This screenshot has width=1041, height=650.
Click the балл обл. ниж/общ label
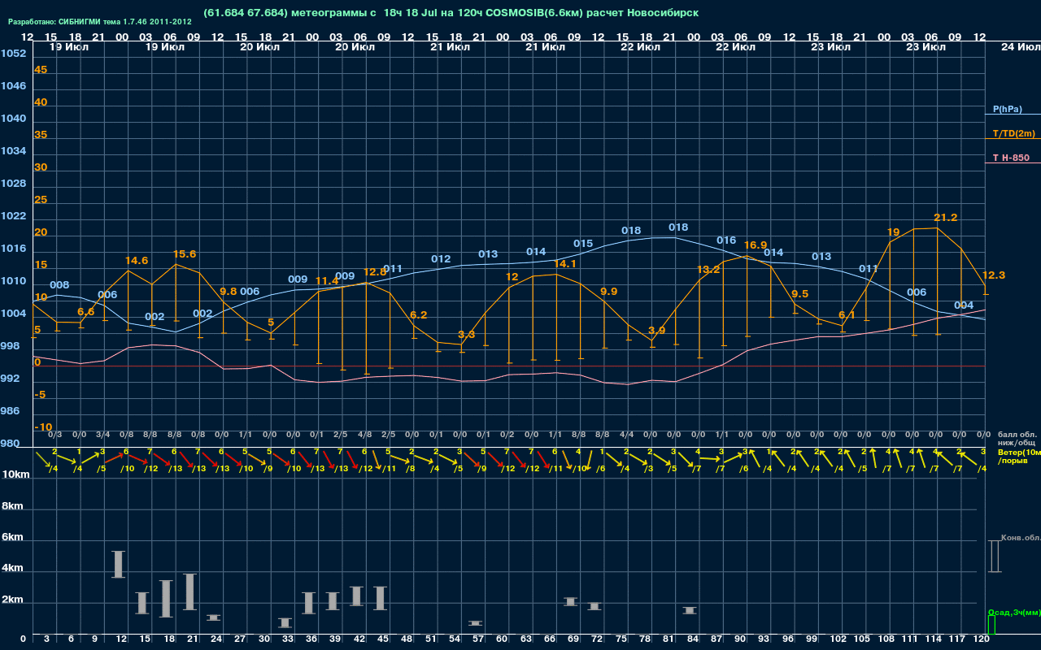coord(1016,439)
